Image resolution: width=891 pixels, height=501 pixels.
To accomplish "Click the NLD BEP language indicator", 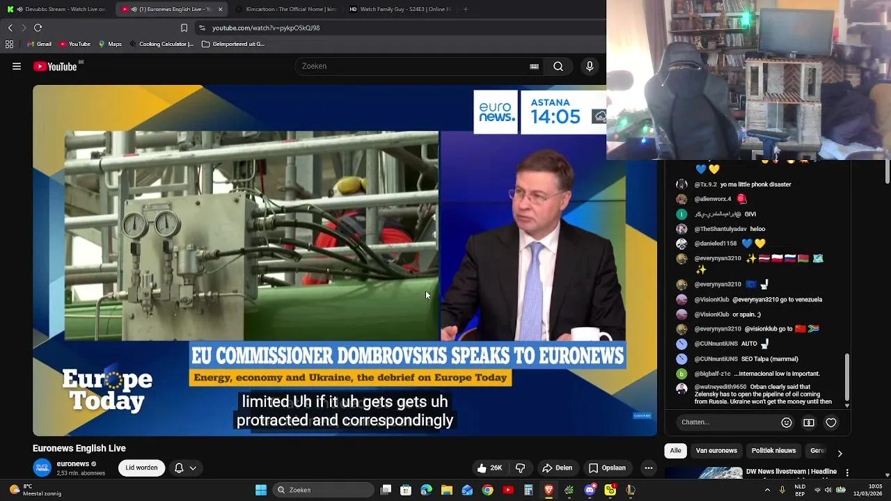I will tap(801, 490).
